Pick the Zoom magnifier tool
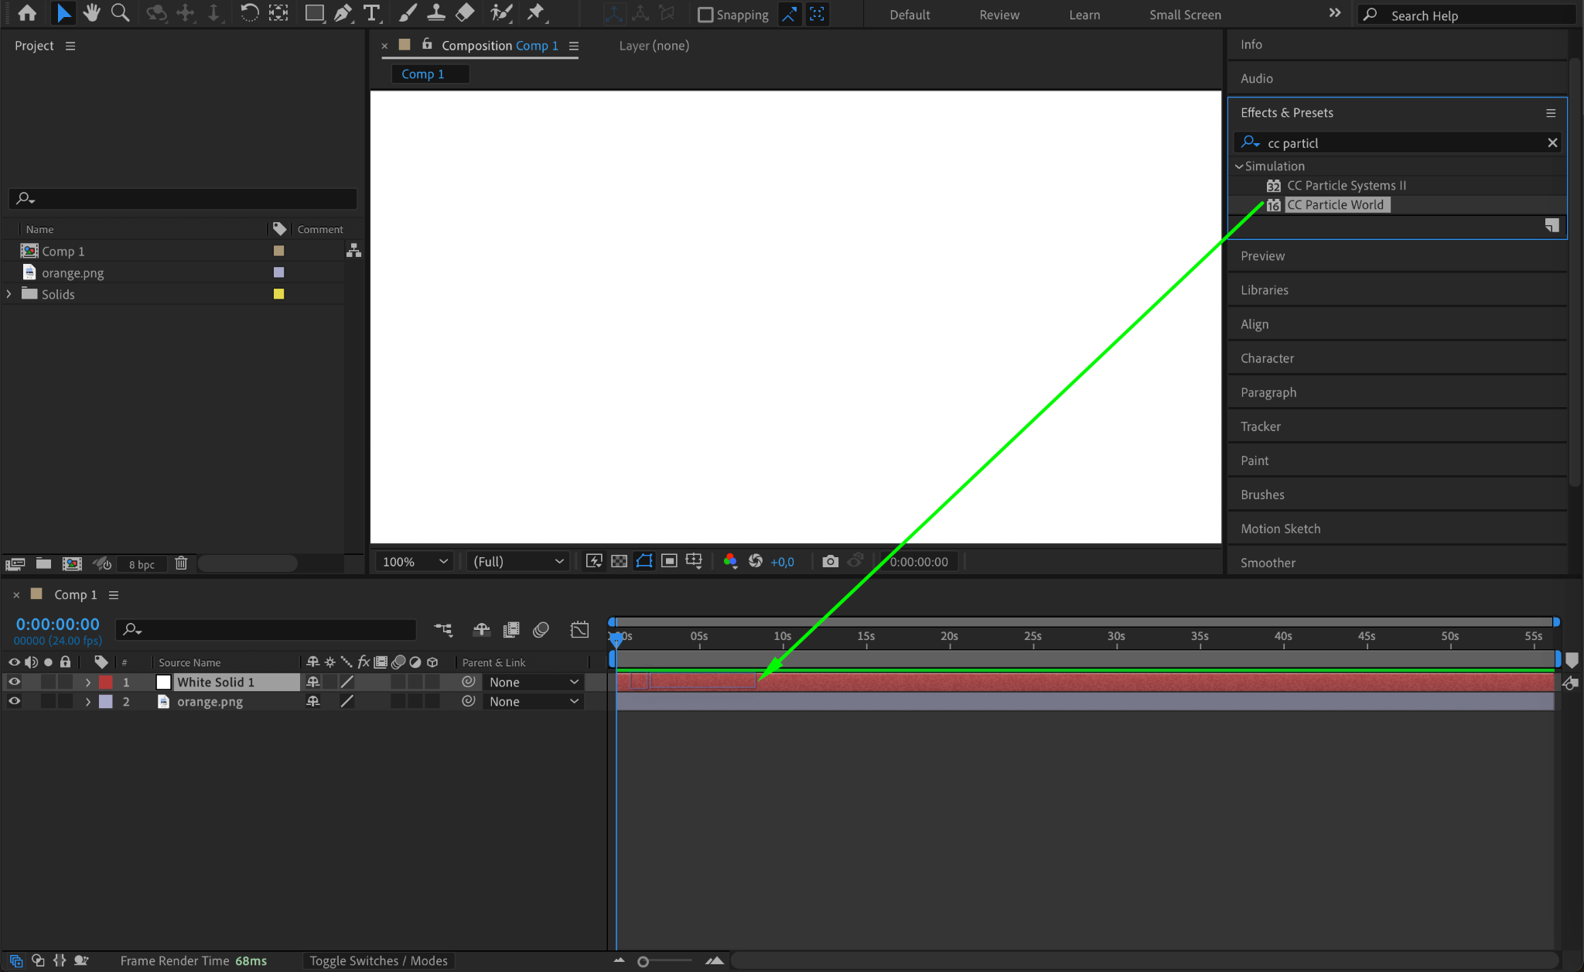 [120, 13]
